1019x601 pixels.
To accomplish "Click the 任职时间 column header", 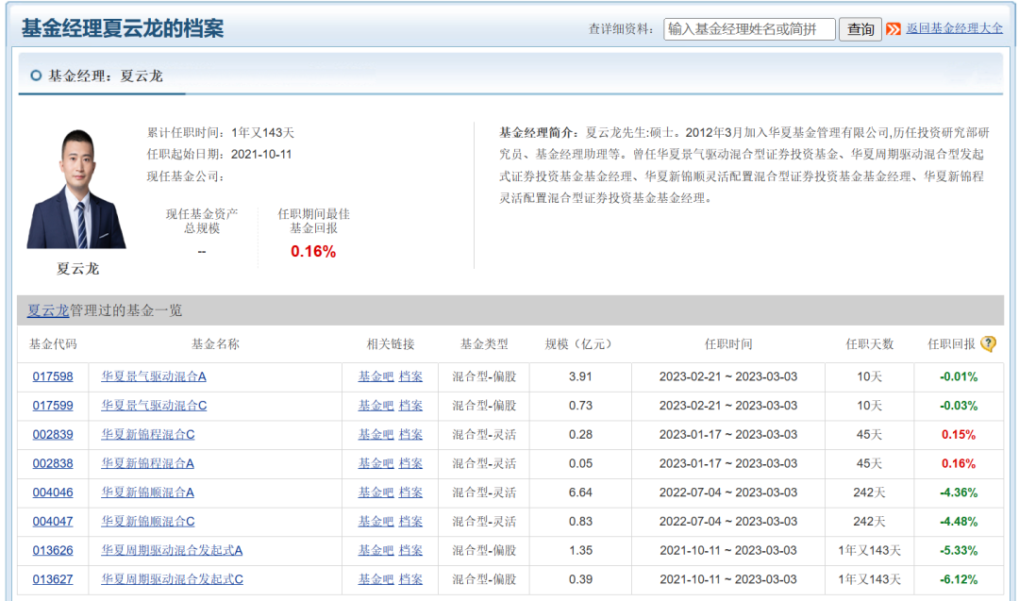I will [x=727, y=343].
